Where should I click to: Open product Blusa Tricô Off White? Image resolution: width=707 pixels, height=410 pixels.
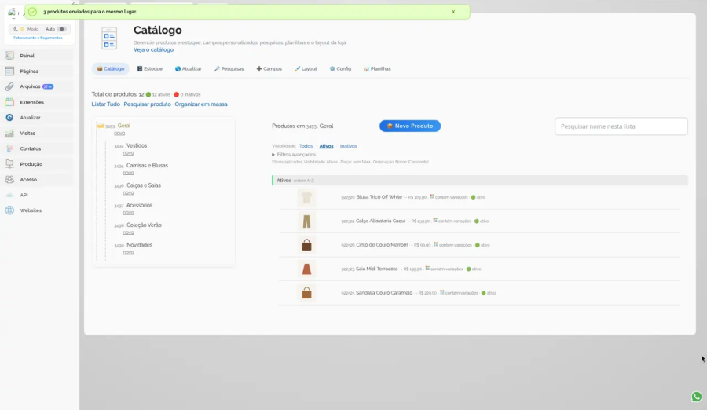(x=379, y=197)
